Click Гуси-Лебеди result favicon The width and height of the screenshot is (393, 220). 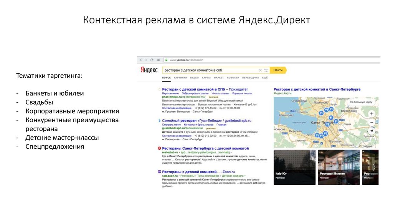[x=159, y=120]
